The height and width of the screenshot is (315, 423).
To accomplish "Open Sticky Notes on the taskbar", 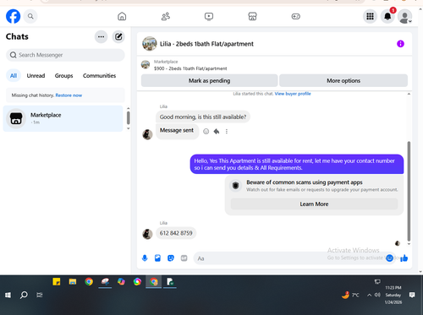I will [x=57, y=281].
